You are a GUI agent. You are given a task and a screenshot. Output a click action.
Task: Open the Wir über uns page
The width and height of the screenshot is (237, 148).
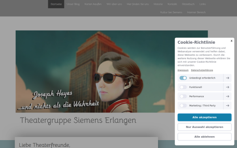tap(114, 4)
